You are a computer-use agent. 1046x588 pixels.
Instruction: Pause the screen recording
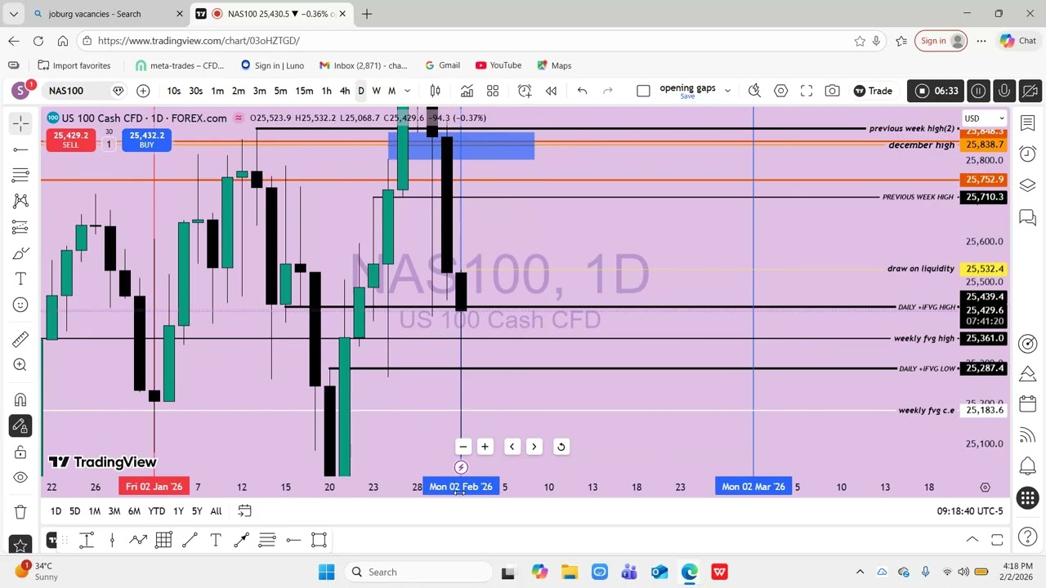point(978,91)
